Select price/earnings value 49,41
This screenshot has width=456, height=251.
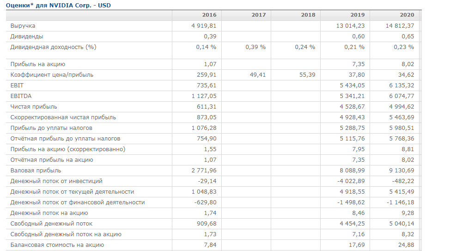click(258, 75)
